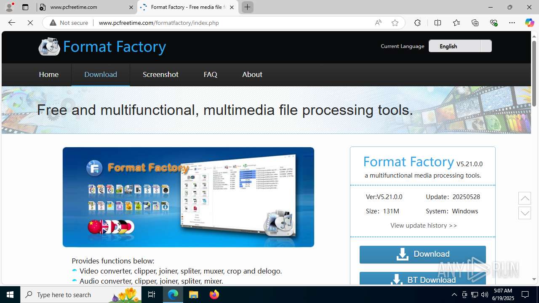Expand the English language dropdown
539x303 pixels.
(460, 46)
